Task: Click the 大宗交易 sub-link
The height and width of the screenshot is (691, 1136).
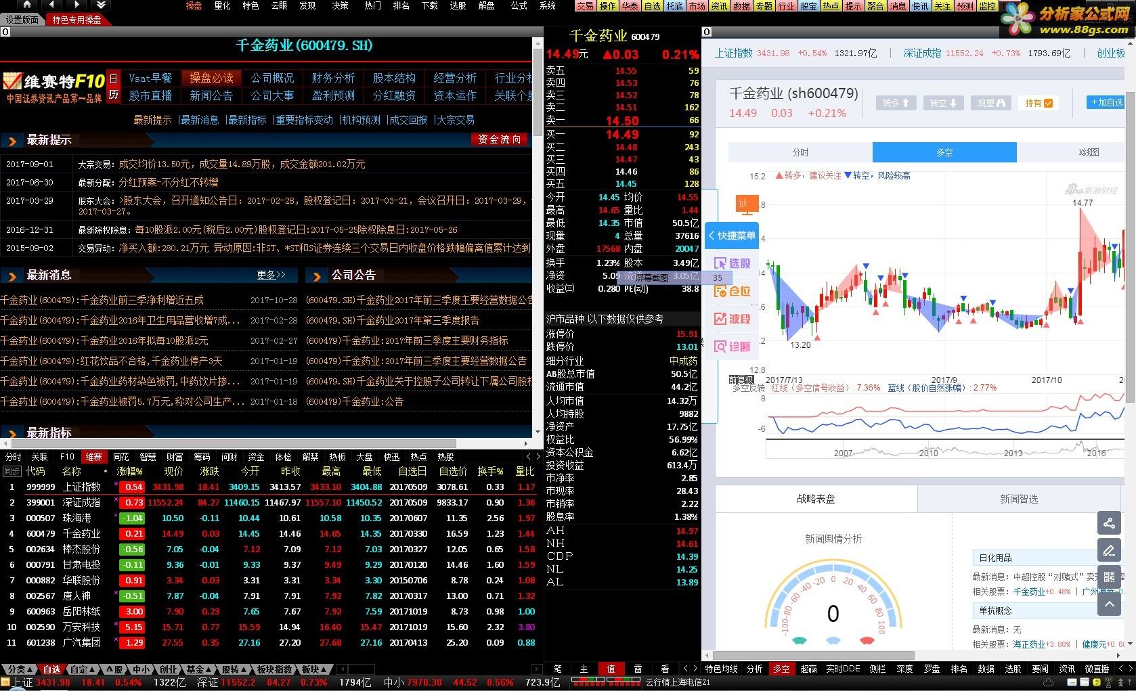Action: [456, 120]
